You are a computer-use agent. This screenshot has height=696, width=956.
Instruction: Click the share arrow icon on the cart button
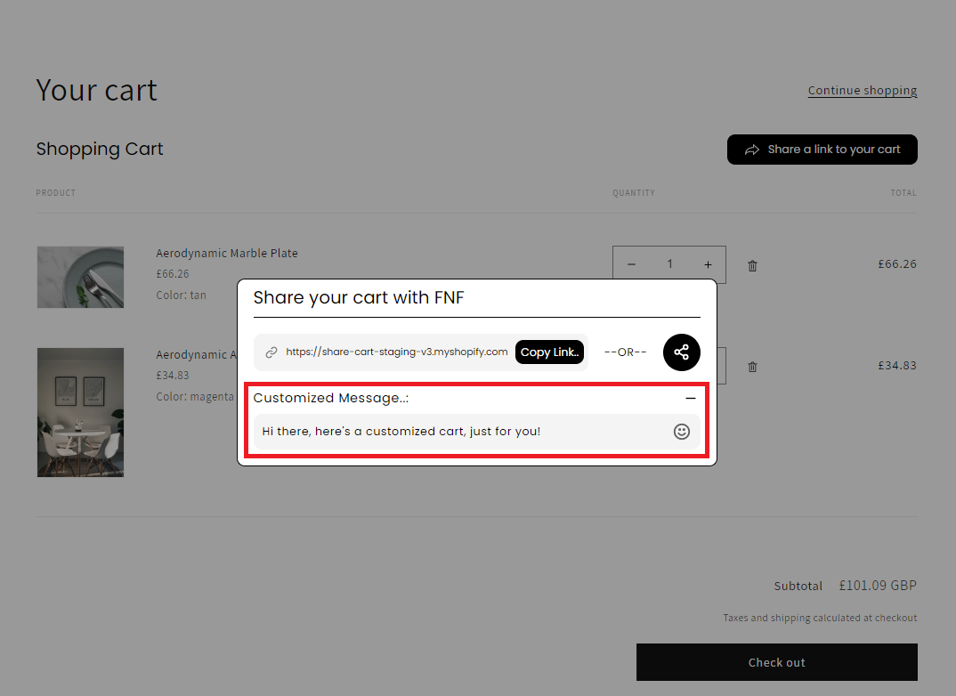tap(753, 149)
